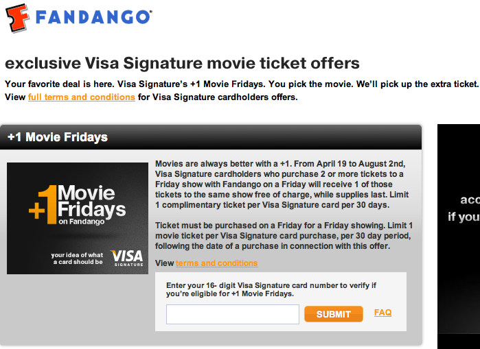This screenshot has width=480, height=349.
Task: Open terms and conditions link below offer
Action: tap(217, 263)
